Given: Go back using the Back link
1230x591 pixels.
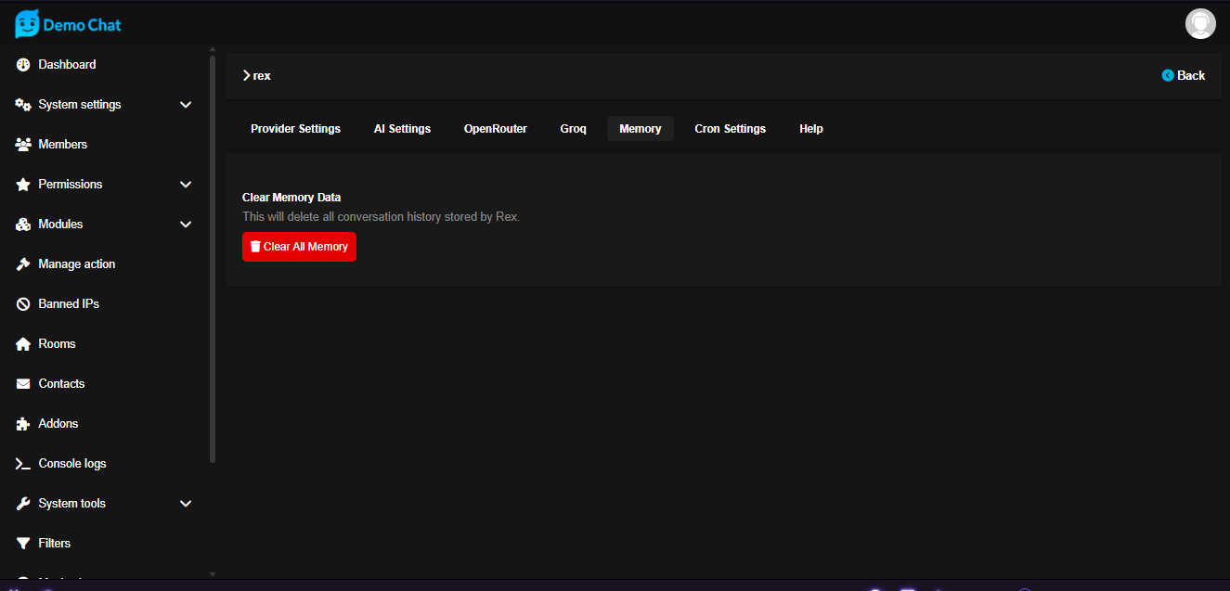Looking at the screenshot, I should [1184, 76].
